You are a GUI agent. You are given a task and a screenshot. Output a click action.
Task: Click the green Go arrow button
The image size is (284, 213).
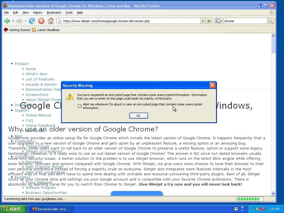(209, 21)
